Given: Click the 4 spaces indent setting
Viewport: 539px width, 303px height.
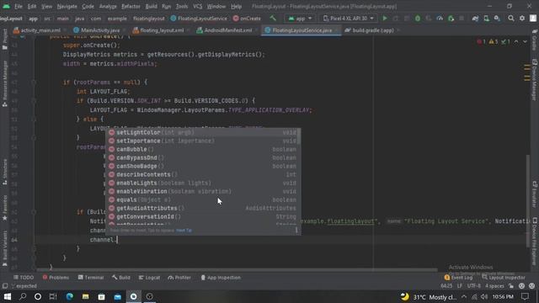Looking at the screenshot, I should (494, 286).
